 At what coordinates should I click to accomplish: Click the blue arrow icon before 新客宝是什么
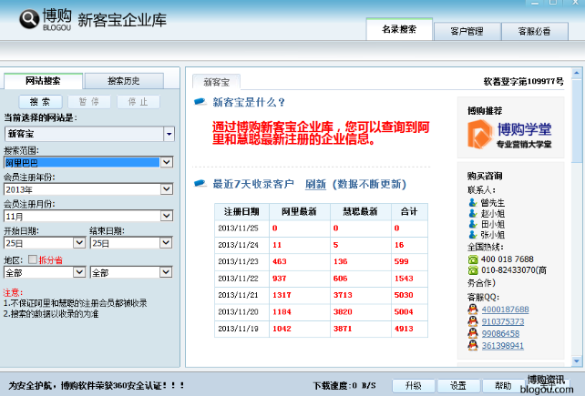tap(200, 102)
